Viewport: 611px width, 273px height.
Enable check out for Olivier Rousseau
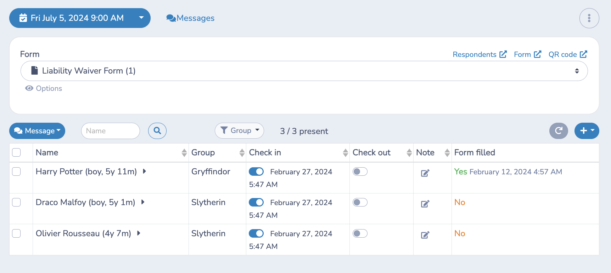[x=360, y=233]
